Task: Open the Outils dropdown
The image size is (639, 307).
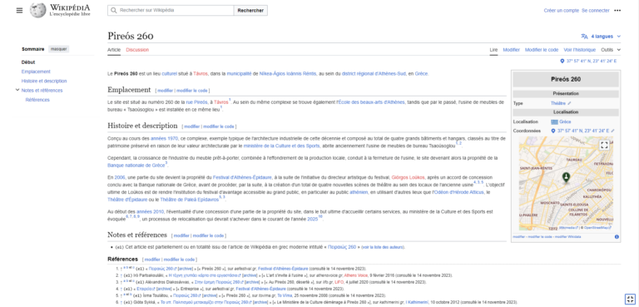Action: point(611,50)
